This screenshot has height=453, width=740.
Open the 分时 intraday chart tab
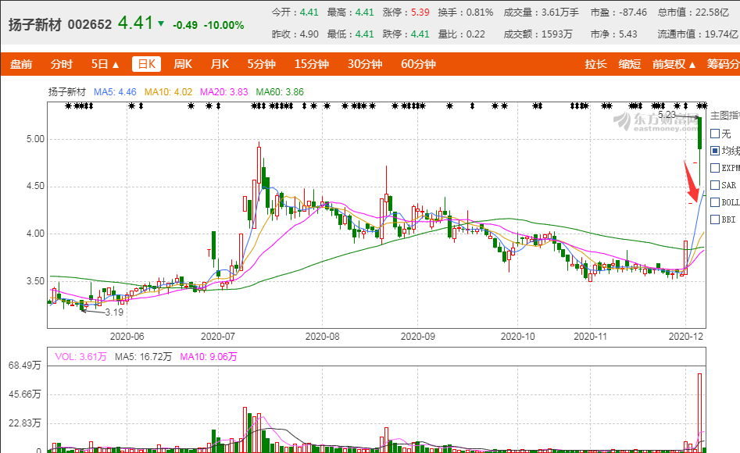coord(62,64)
